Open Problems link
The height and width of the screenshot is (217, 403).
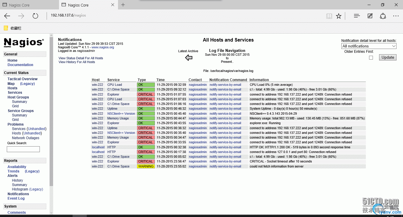click(x=16, y=124)
